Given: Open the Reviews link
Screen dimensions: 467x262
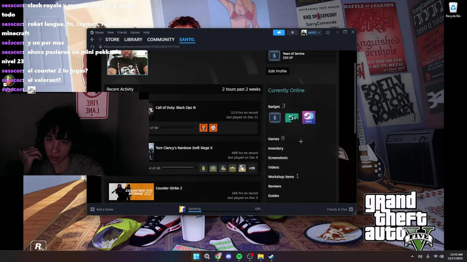Looking at the screenshot, I should (x=274, y=186).
